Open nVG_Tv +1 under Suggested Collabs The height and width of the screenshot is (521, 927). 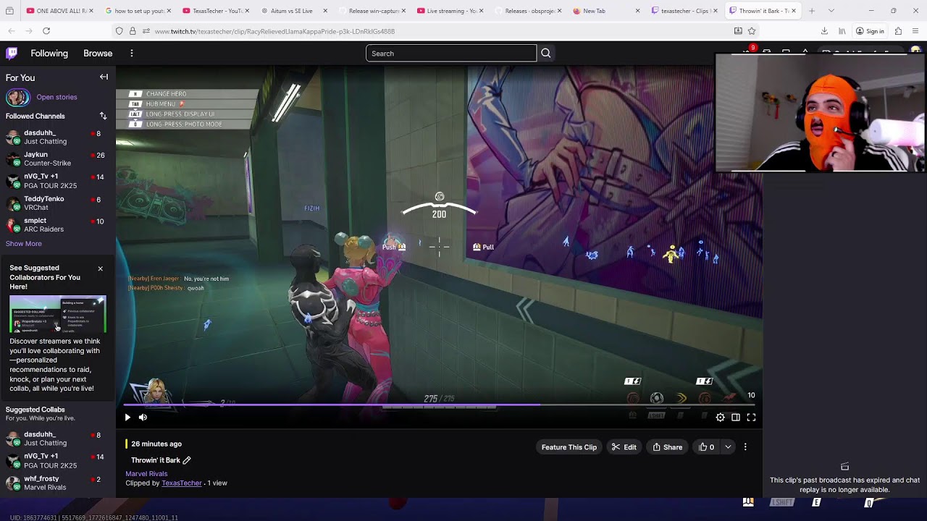point(57,460)
